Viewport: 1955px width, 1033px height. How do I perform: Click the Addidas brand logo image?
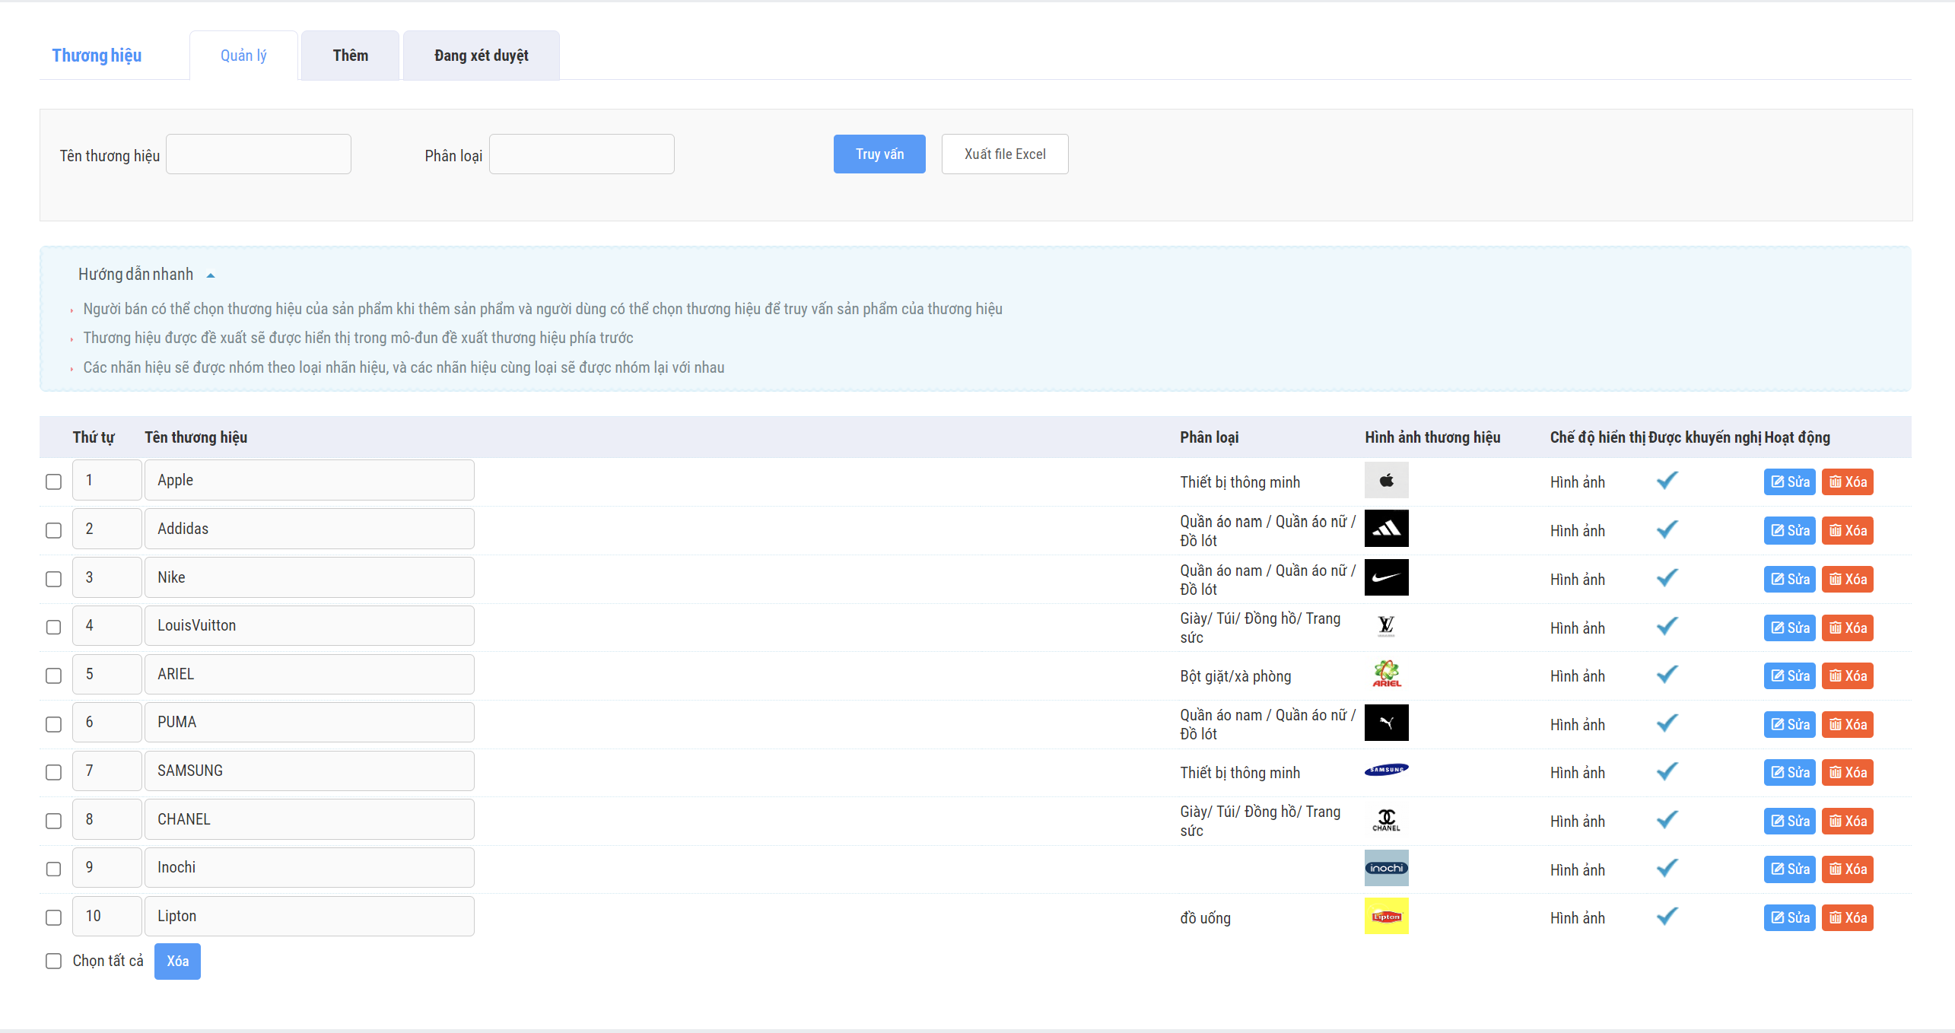click(x=1386, y=529)
